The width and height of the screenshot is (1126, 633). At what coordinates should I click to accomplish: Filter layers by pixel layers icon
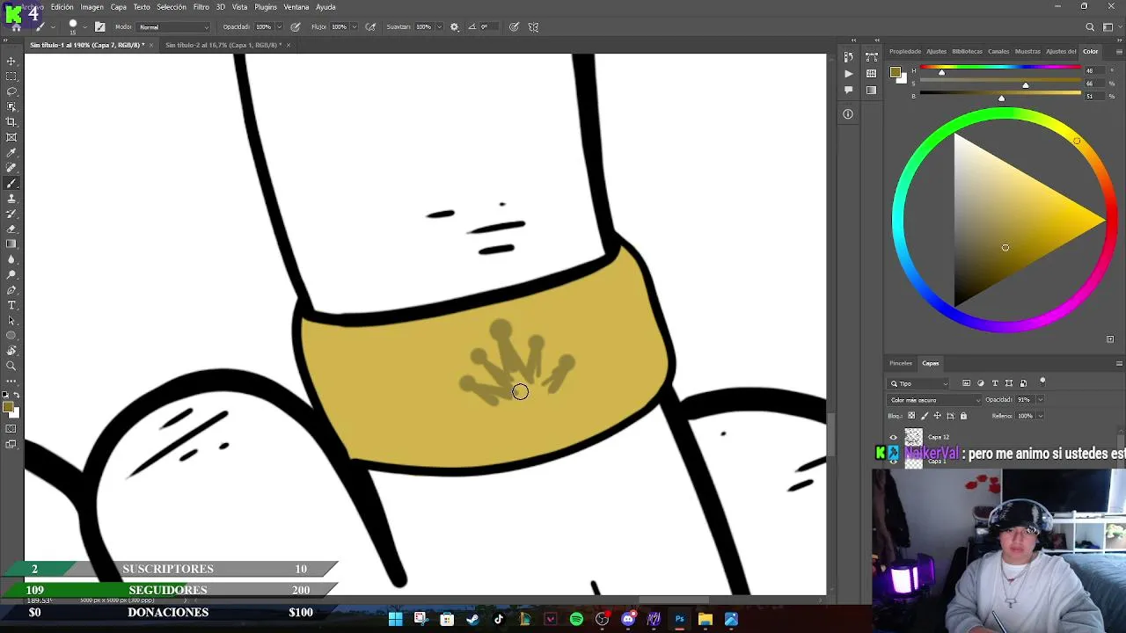[967, 383]
